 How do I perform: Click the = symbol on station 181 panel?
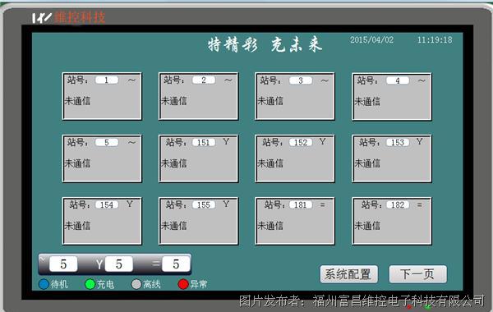[322, 205]
